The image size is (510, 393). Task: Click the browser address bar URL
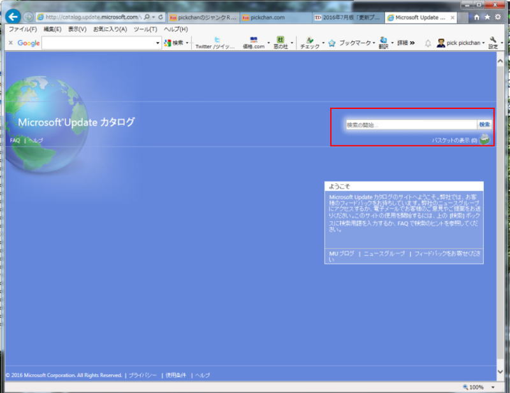(93, 17)
